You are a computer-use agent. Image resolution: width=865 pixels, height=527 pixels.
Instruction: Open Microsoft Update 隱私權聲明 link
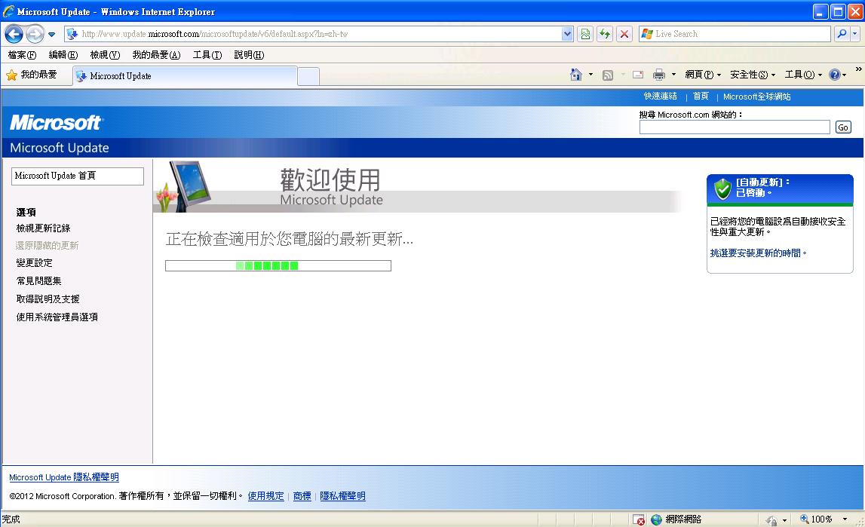point(64,477)
